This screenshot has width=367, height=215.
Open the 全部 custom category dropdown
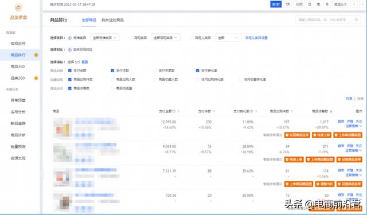[x=228, y=38]
